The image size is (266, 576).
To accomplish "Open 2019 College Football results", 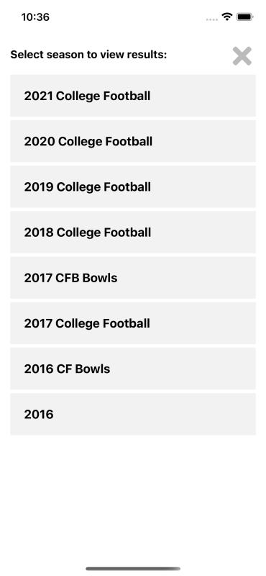I will pos(133,186).
